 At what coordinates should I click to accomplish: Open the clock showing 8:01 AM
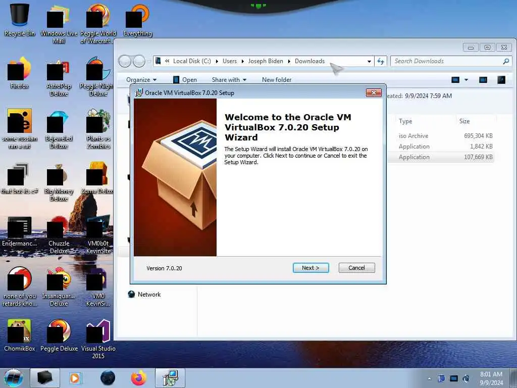tap(491, 378)
